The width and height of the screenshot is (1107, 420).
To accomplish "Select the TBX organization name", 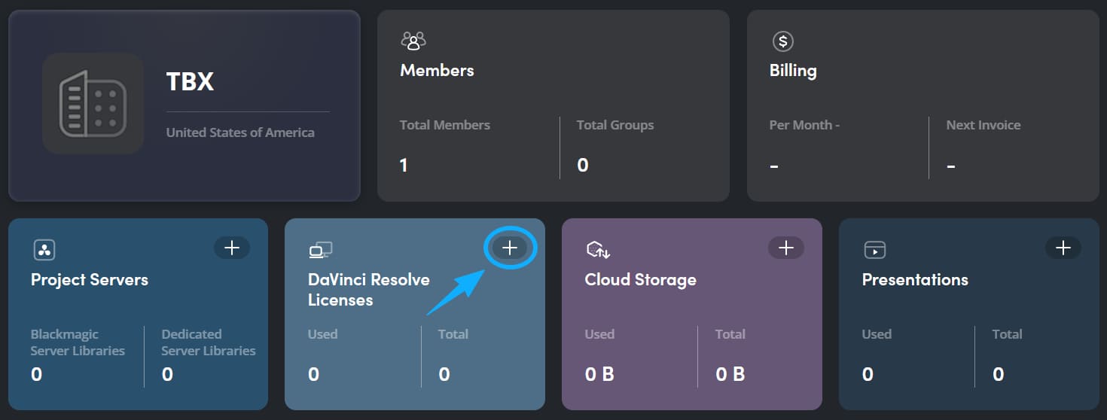I will [x=190, y=81].
